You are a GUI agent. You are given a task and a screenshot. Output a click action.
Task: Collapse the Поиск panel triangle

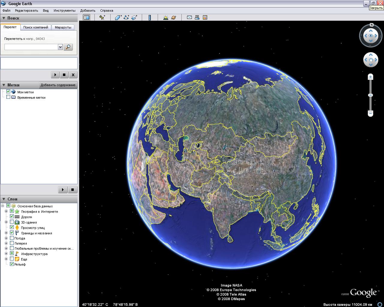[x=4, y=18]
